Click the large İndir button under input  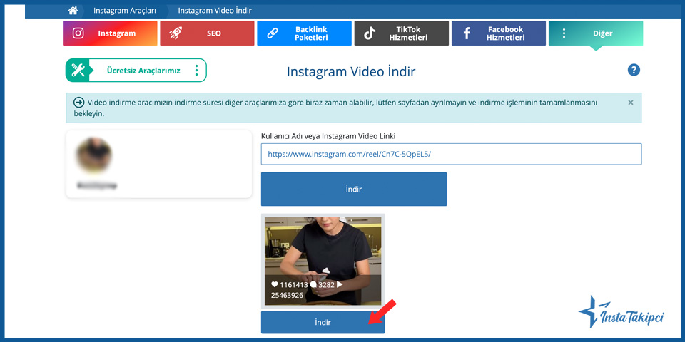[x=354, y=190]
